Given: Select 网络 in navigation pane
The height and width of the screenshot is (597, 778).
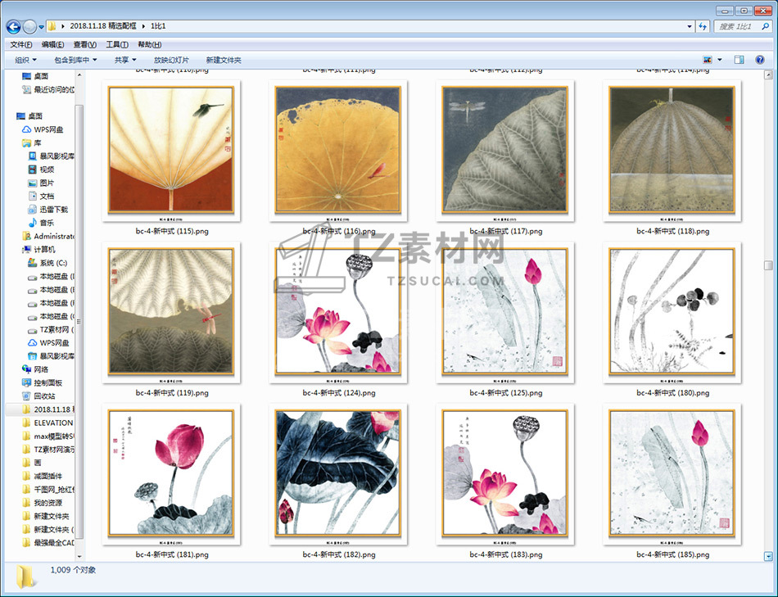Looking at the screenshot, I should [35, 369].
